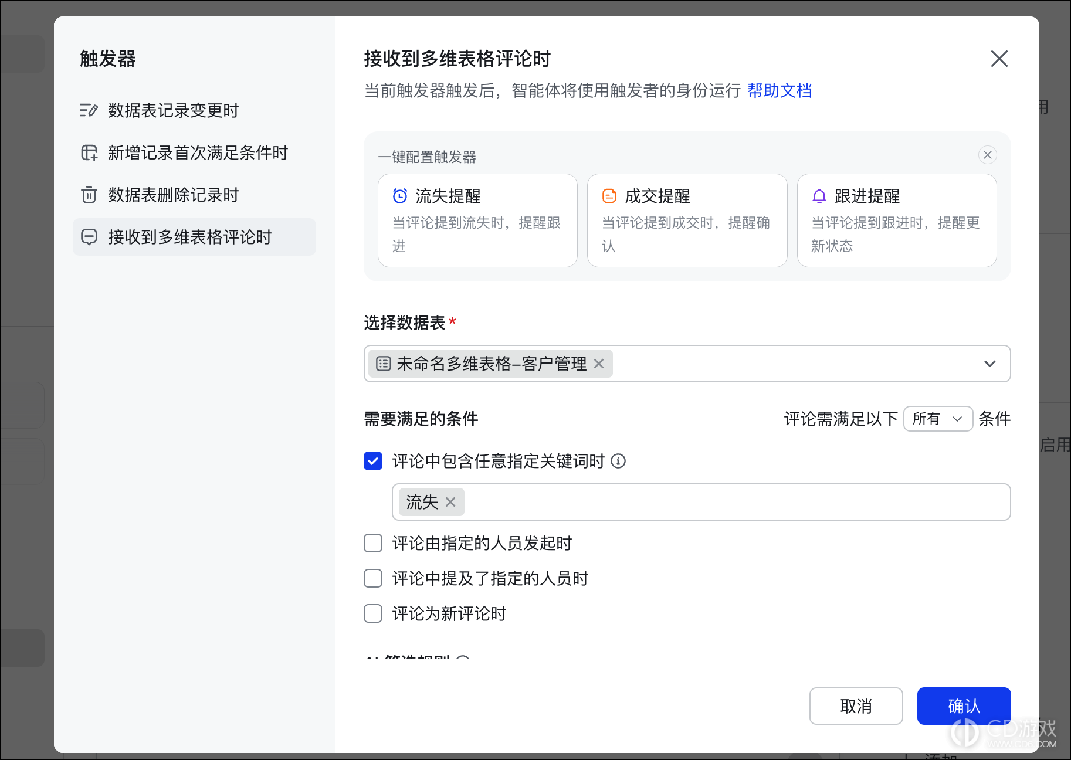Select the 数据表删除记录时 trigger
This screenshot has width=1071, height=760.
194,195
